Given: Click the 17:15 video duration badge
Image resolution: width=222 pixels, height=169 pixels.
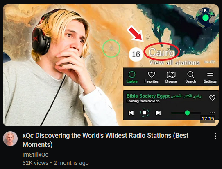Looking at the screenshot, I should click(x=208, y=118).
